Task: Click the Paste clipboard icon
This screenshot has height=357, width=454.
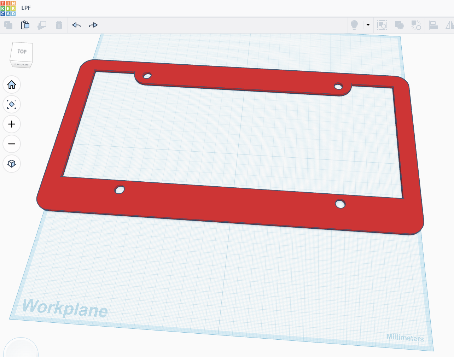Action: (25, 25)
